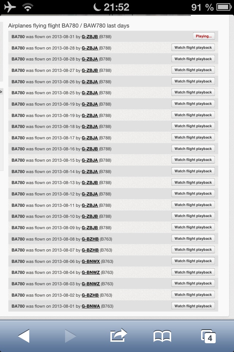Open G-ZBJB link on 2013-08-31 row
The width and height of the screenshot is (234, 352).
point(90,37)
